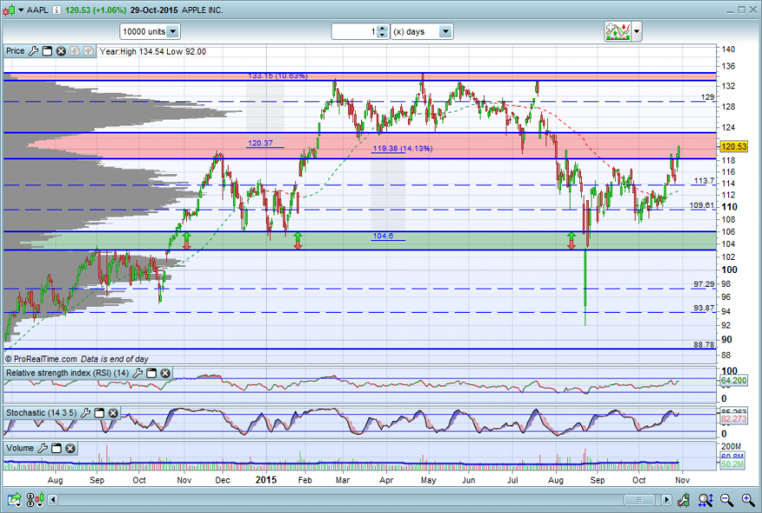Click the scrollbar right arrow
The width and height of the screenshot is (762, 513).
point(667,500)
